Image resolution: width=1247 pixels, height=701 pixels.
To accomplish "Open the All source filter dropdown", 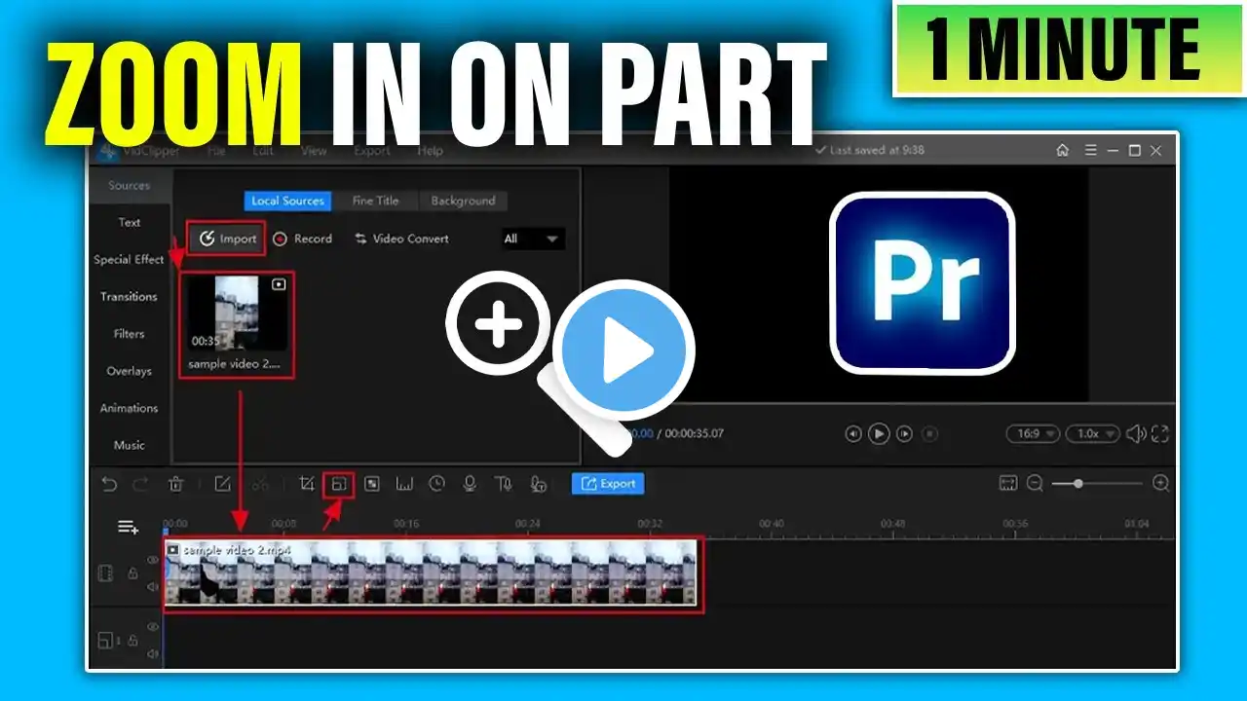I will 532,239.
